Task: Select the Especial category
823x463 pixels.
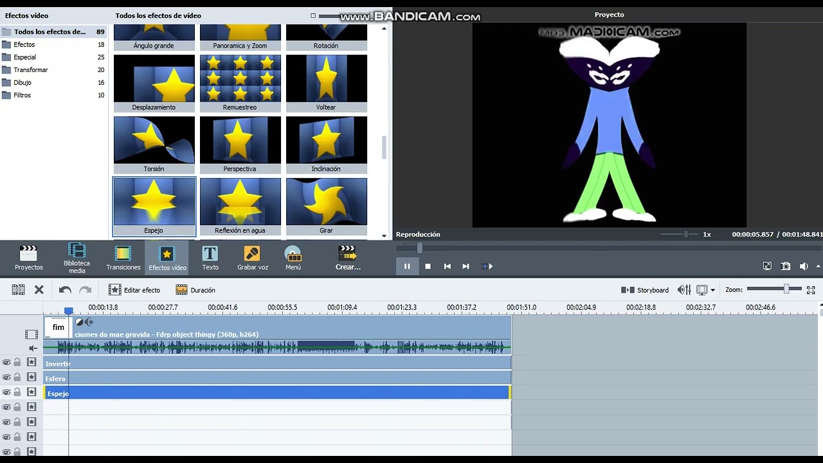Action: click(53, 57)
